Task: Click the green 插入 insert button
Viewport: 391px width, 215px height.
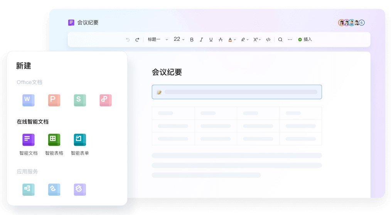Action: coord(305,39)
